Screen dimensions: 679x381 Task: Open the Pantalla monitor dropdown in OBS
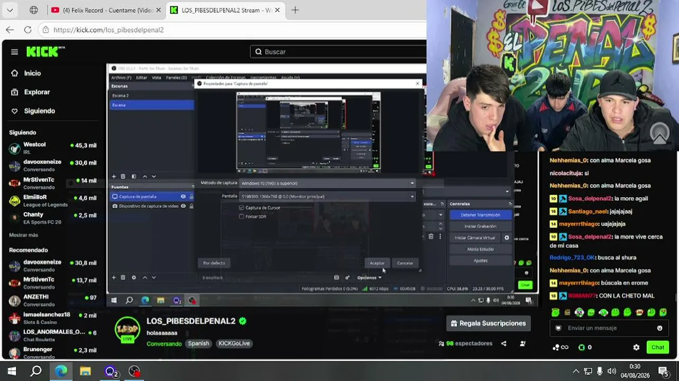click(327, 196)
